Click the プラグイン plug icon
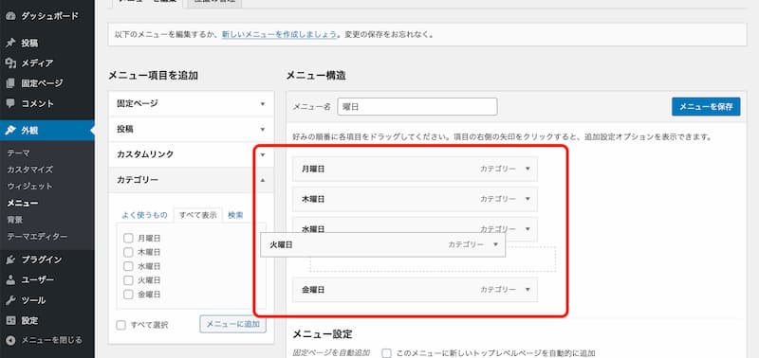 point(10,260)
